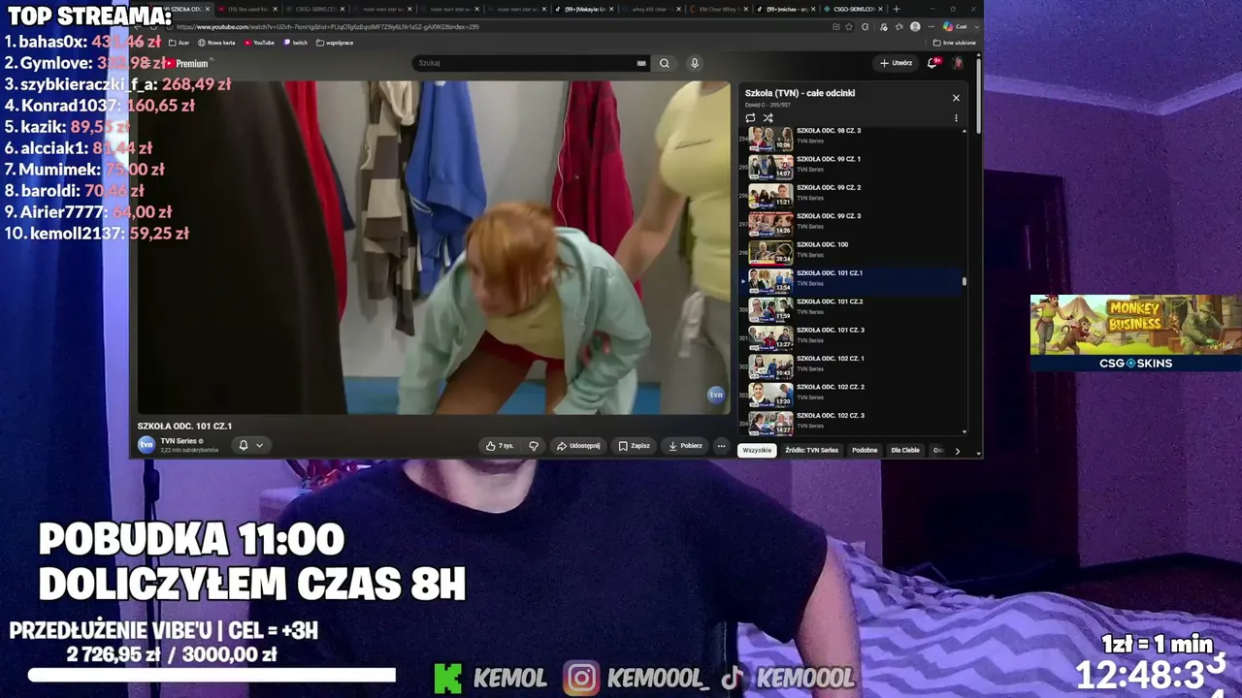Screen dimensions: 1242x698
Task: Select the Podobne filter chip
Action: pos(865,450)
